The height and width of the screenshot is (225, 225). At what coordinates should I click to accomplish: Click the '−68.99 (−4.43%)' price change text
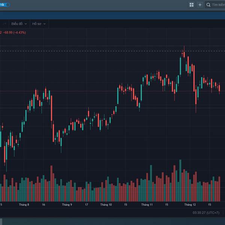point(14,32)
